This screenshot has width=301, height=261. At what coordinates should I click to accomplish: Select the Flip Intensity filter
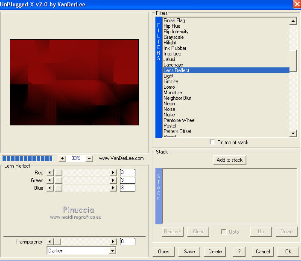[x=226, y=32]
